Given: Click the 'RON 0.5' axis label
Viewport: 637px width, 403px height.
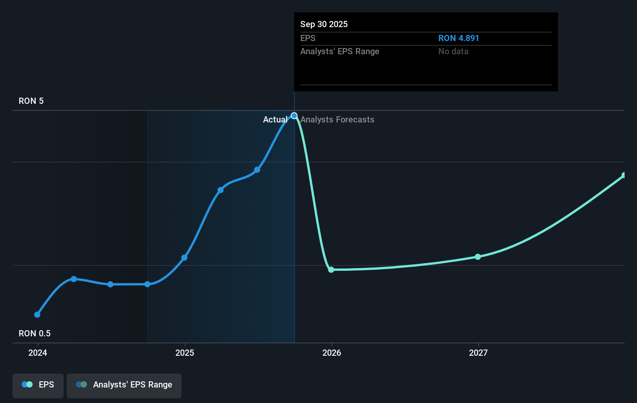Looking at the screenshot, I should 35,334.
